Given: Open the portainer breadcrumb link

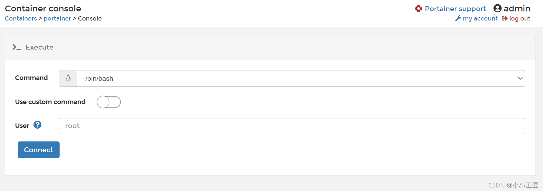Looking at the screenshot, I should pos(57,19).
